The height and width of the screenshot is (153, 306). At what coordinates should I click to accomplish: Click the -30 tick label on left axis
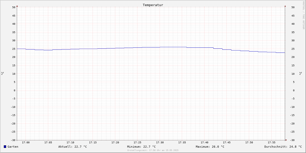(13, 140)
